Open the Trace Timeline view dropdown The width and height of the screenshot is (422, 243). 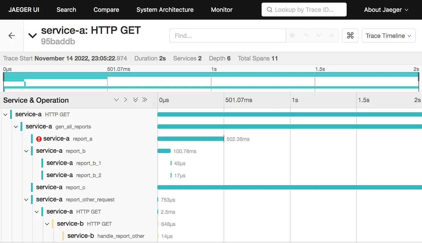389,36
